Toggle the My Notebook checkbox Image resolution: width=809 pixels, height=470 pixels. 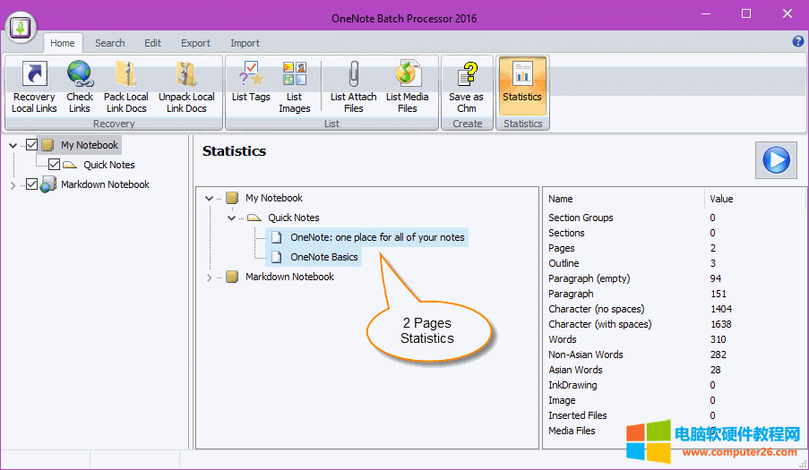(32, 145)
